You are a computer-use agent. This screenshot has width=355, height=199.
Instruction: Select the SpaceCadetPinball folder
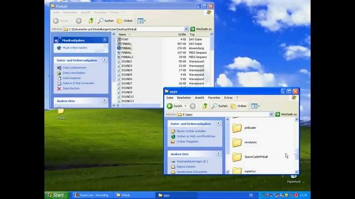(250, 157)
